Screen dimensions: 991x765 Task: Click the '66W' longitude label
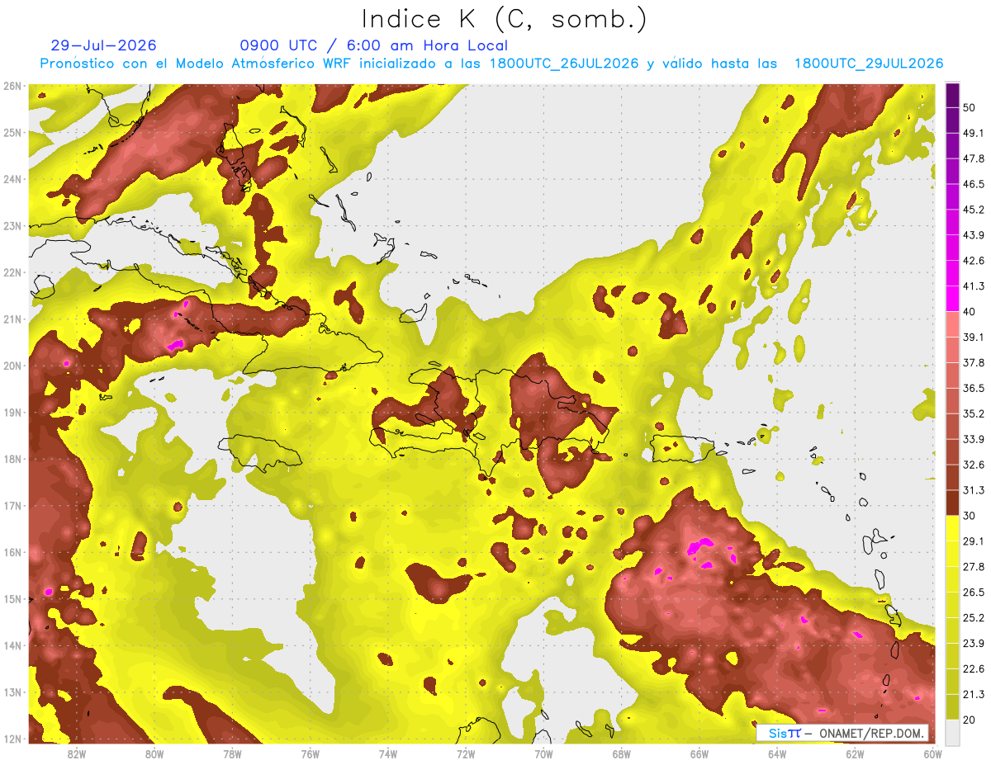(x=699, y=754)
